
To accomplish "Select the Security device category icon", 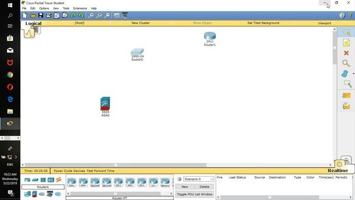I will [34, 194].
